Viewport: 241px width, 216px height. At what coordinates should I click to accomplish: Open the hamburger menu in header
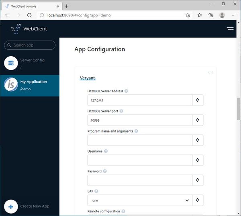tap(230, 29)
